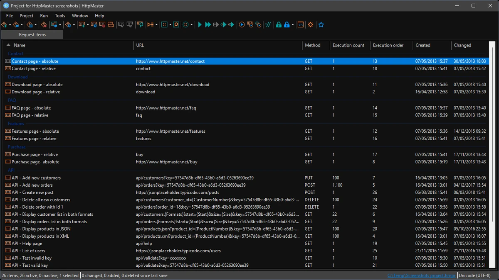Open the File menu

tap(10, 16)
